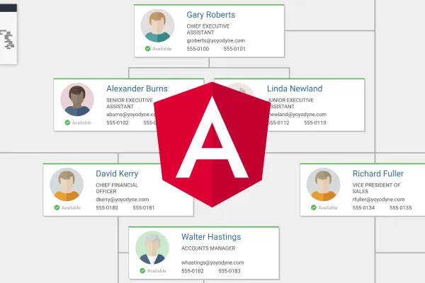The height and width of the screenshot is (283, 425).
Task: Click email groberts@yoyodyne.com
Action: click(x=216, y=40)
